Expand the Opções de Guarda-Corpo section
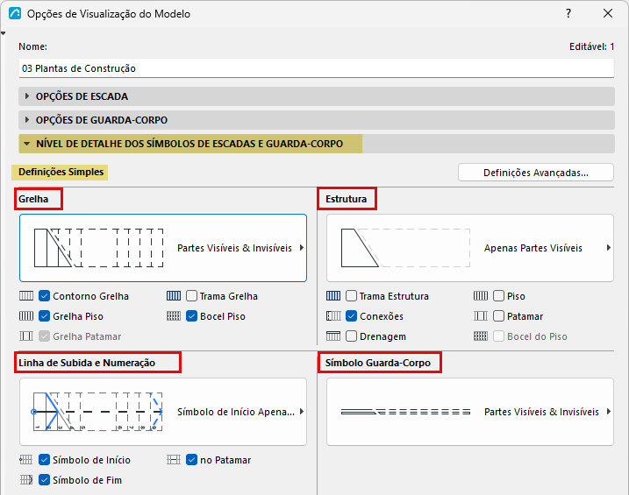Image resolution: width=629 pixels, height=495 pixels. tap(317, 120)
